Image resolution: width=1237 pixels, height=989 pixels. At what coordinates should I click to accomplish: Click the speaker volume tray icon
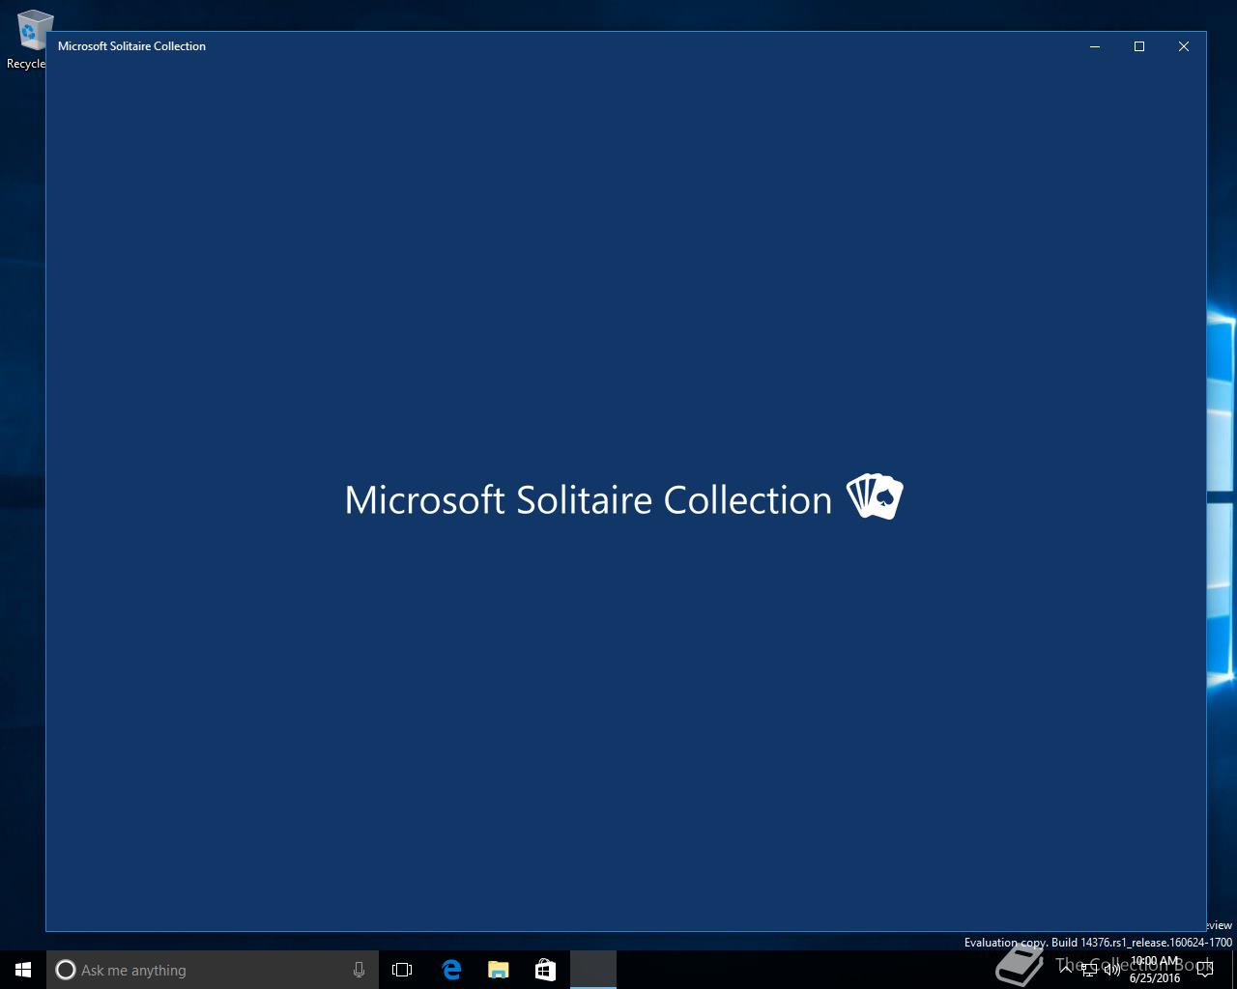(x=1112, y=970)
